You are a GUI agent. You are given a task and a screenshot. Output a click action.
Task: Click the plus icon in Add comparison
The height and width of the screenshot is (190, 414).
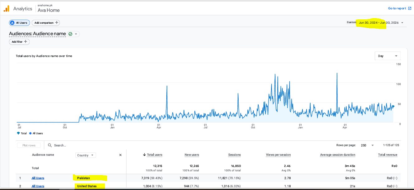pyautogui.click(x=56, y=23)
